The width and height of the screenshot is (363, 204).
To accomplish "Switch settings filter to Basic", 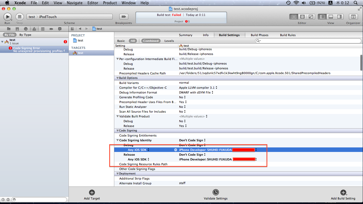I will [121, 41].
